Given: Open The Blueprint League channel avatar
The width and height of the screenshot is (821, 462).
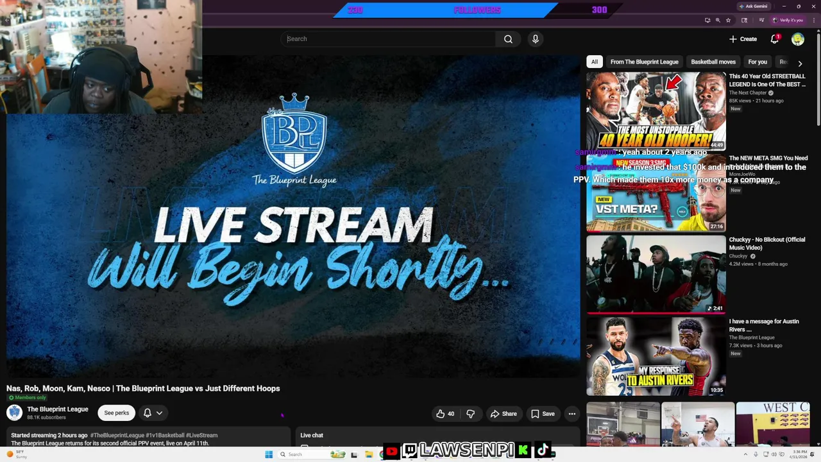Looking at the screenshot, I should click(x=14, y=413).
